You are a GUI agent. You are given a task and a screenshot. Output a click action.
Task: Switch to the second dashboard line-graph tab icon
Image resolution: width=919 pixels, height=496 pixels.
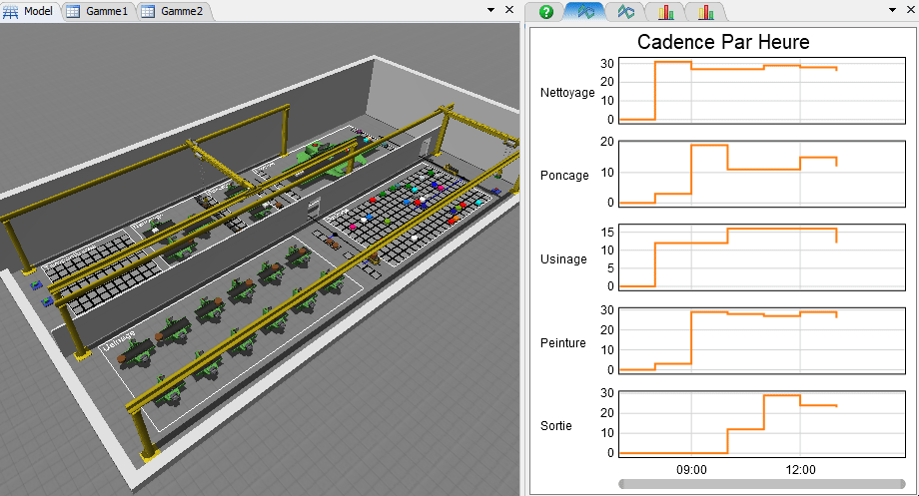(625, 12)
